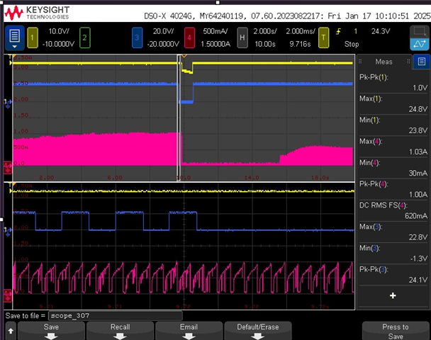Open the horizontal H settings button

pos(242,38)
